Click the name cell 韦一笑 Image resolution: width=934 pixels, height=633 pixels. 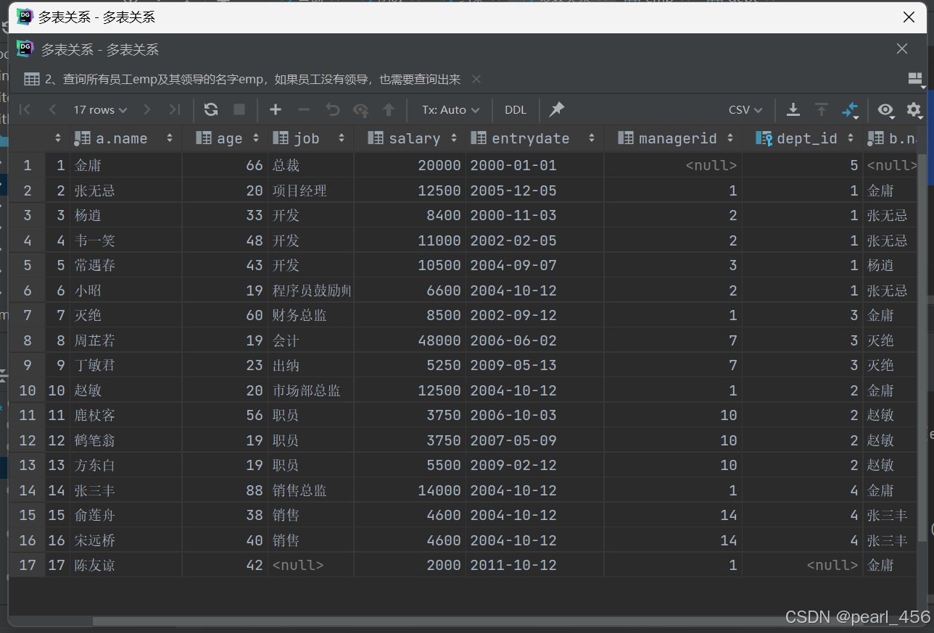[x=125, y=240]
